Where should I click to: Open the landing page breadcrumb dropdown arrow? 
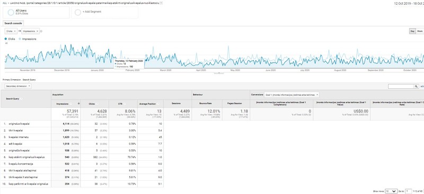[x=162, y=3]
